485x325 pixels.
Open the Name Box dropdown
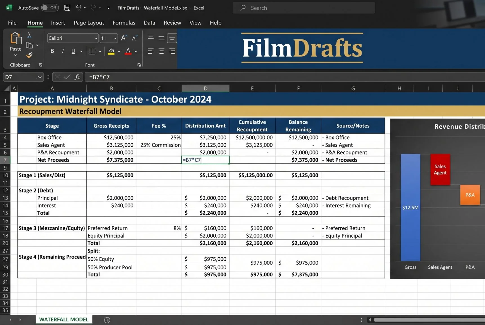39,77
